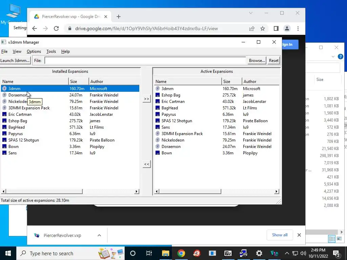Click the Windows Start button
347x260 pixels.
point(8,253)
